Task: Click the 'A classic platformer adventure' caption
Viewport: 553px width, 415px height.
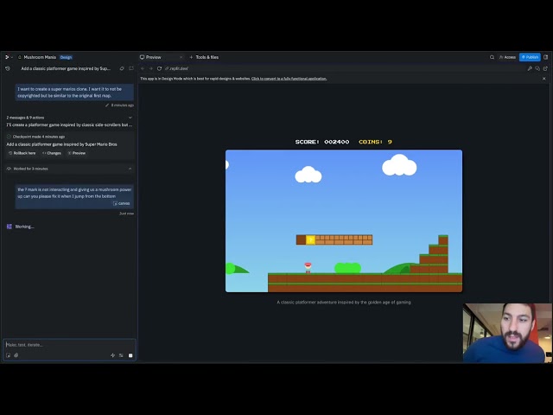Action: [x=344, y=302]
